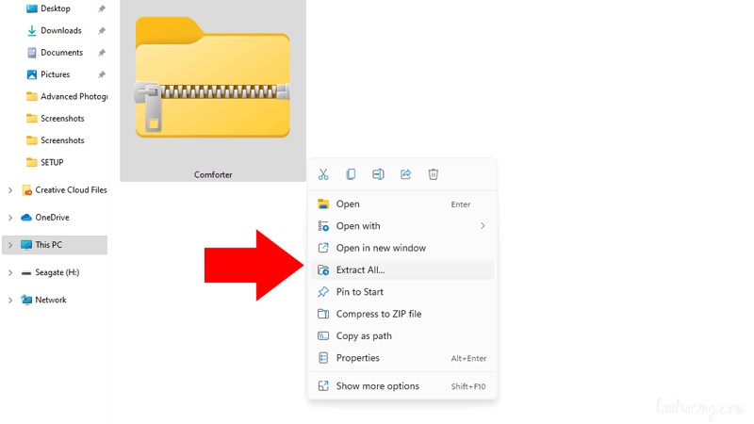Expand the OneDrive tree chevron

tap(10, 218)
